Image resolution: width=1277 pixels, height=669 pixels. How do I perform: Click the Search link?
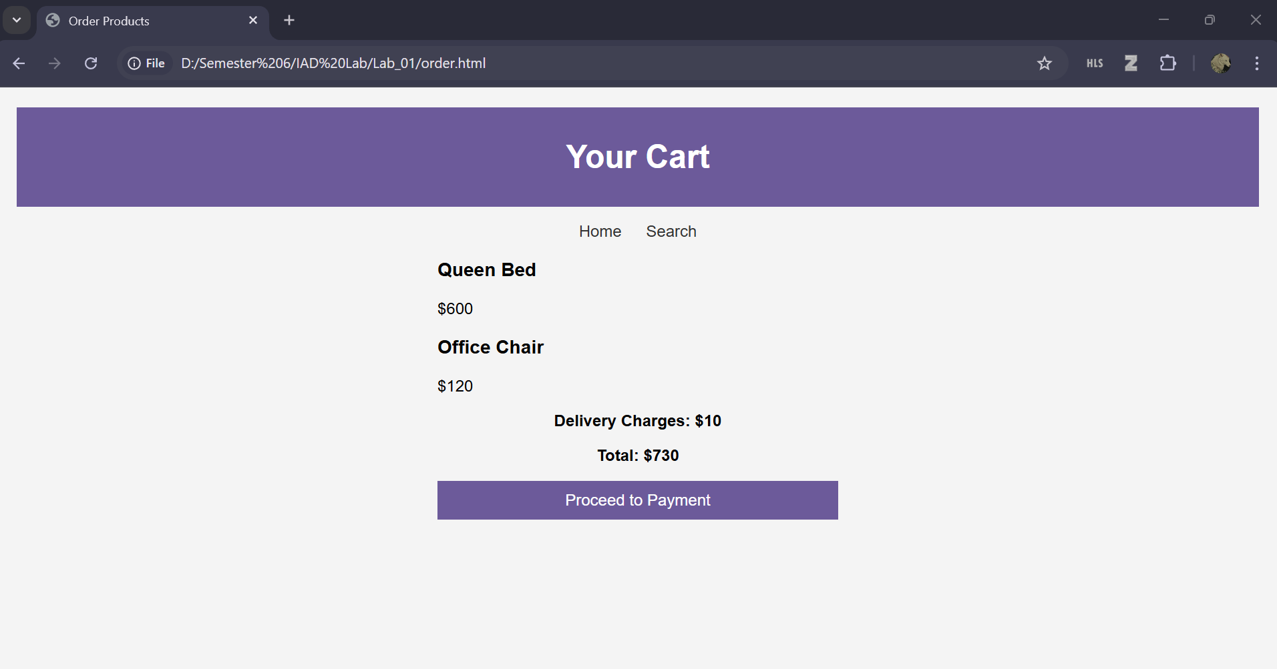pos(671,231)
